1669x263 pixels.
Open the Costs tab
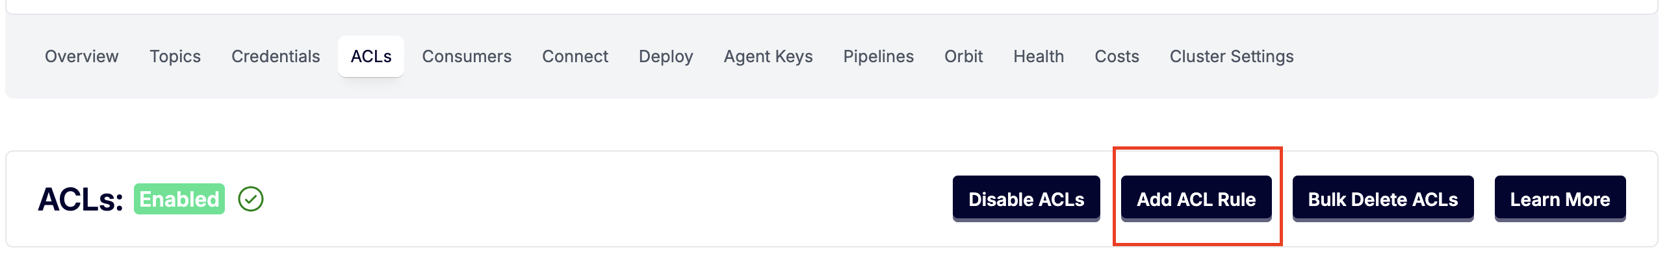pos(1117,56)
